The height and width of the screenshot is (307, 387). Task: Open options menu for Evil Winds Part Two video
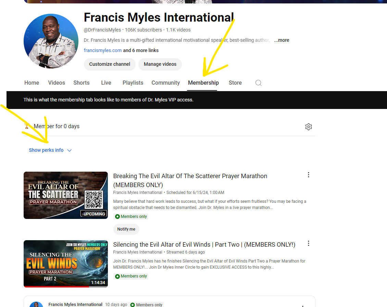pyautogui.click(x=308, y=243)
